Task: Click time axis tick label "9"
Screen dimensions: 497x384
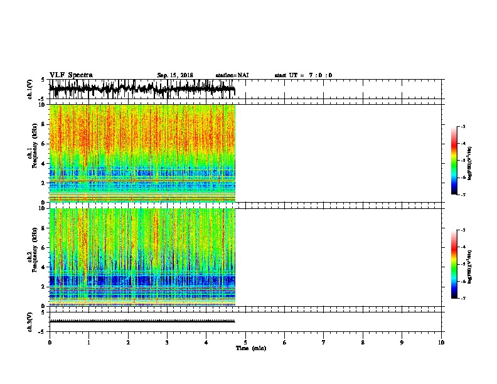Action: (x=402, y=343)
